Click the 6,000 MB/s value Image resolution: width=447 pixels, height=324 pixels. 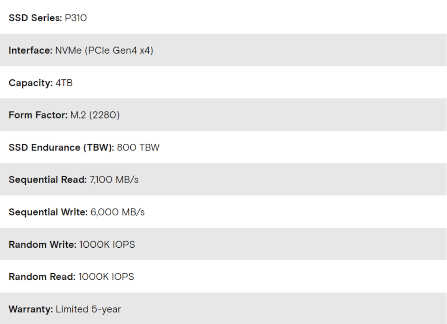[x=117, y=212]
